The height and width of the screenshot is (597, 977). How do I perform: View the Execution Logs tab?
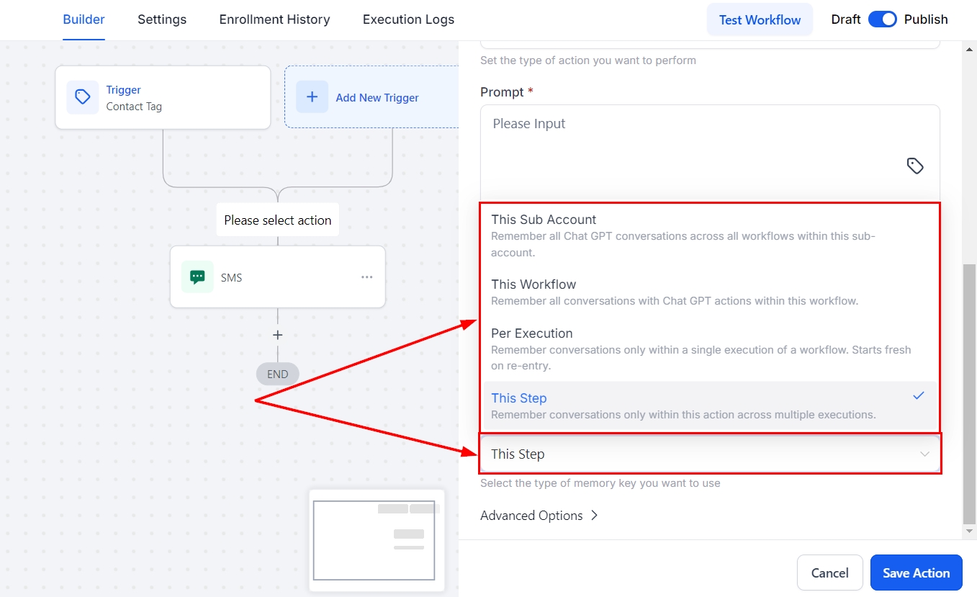coord(408,19)
